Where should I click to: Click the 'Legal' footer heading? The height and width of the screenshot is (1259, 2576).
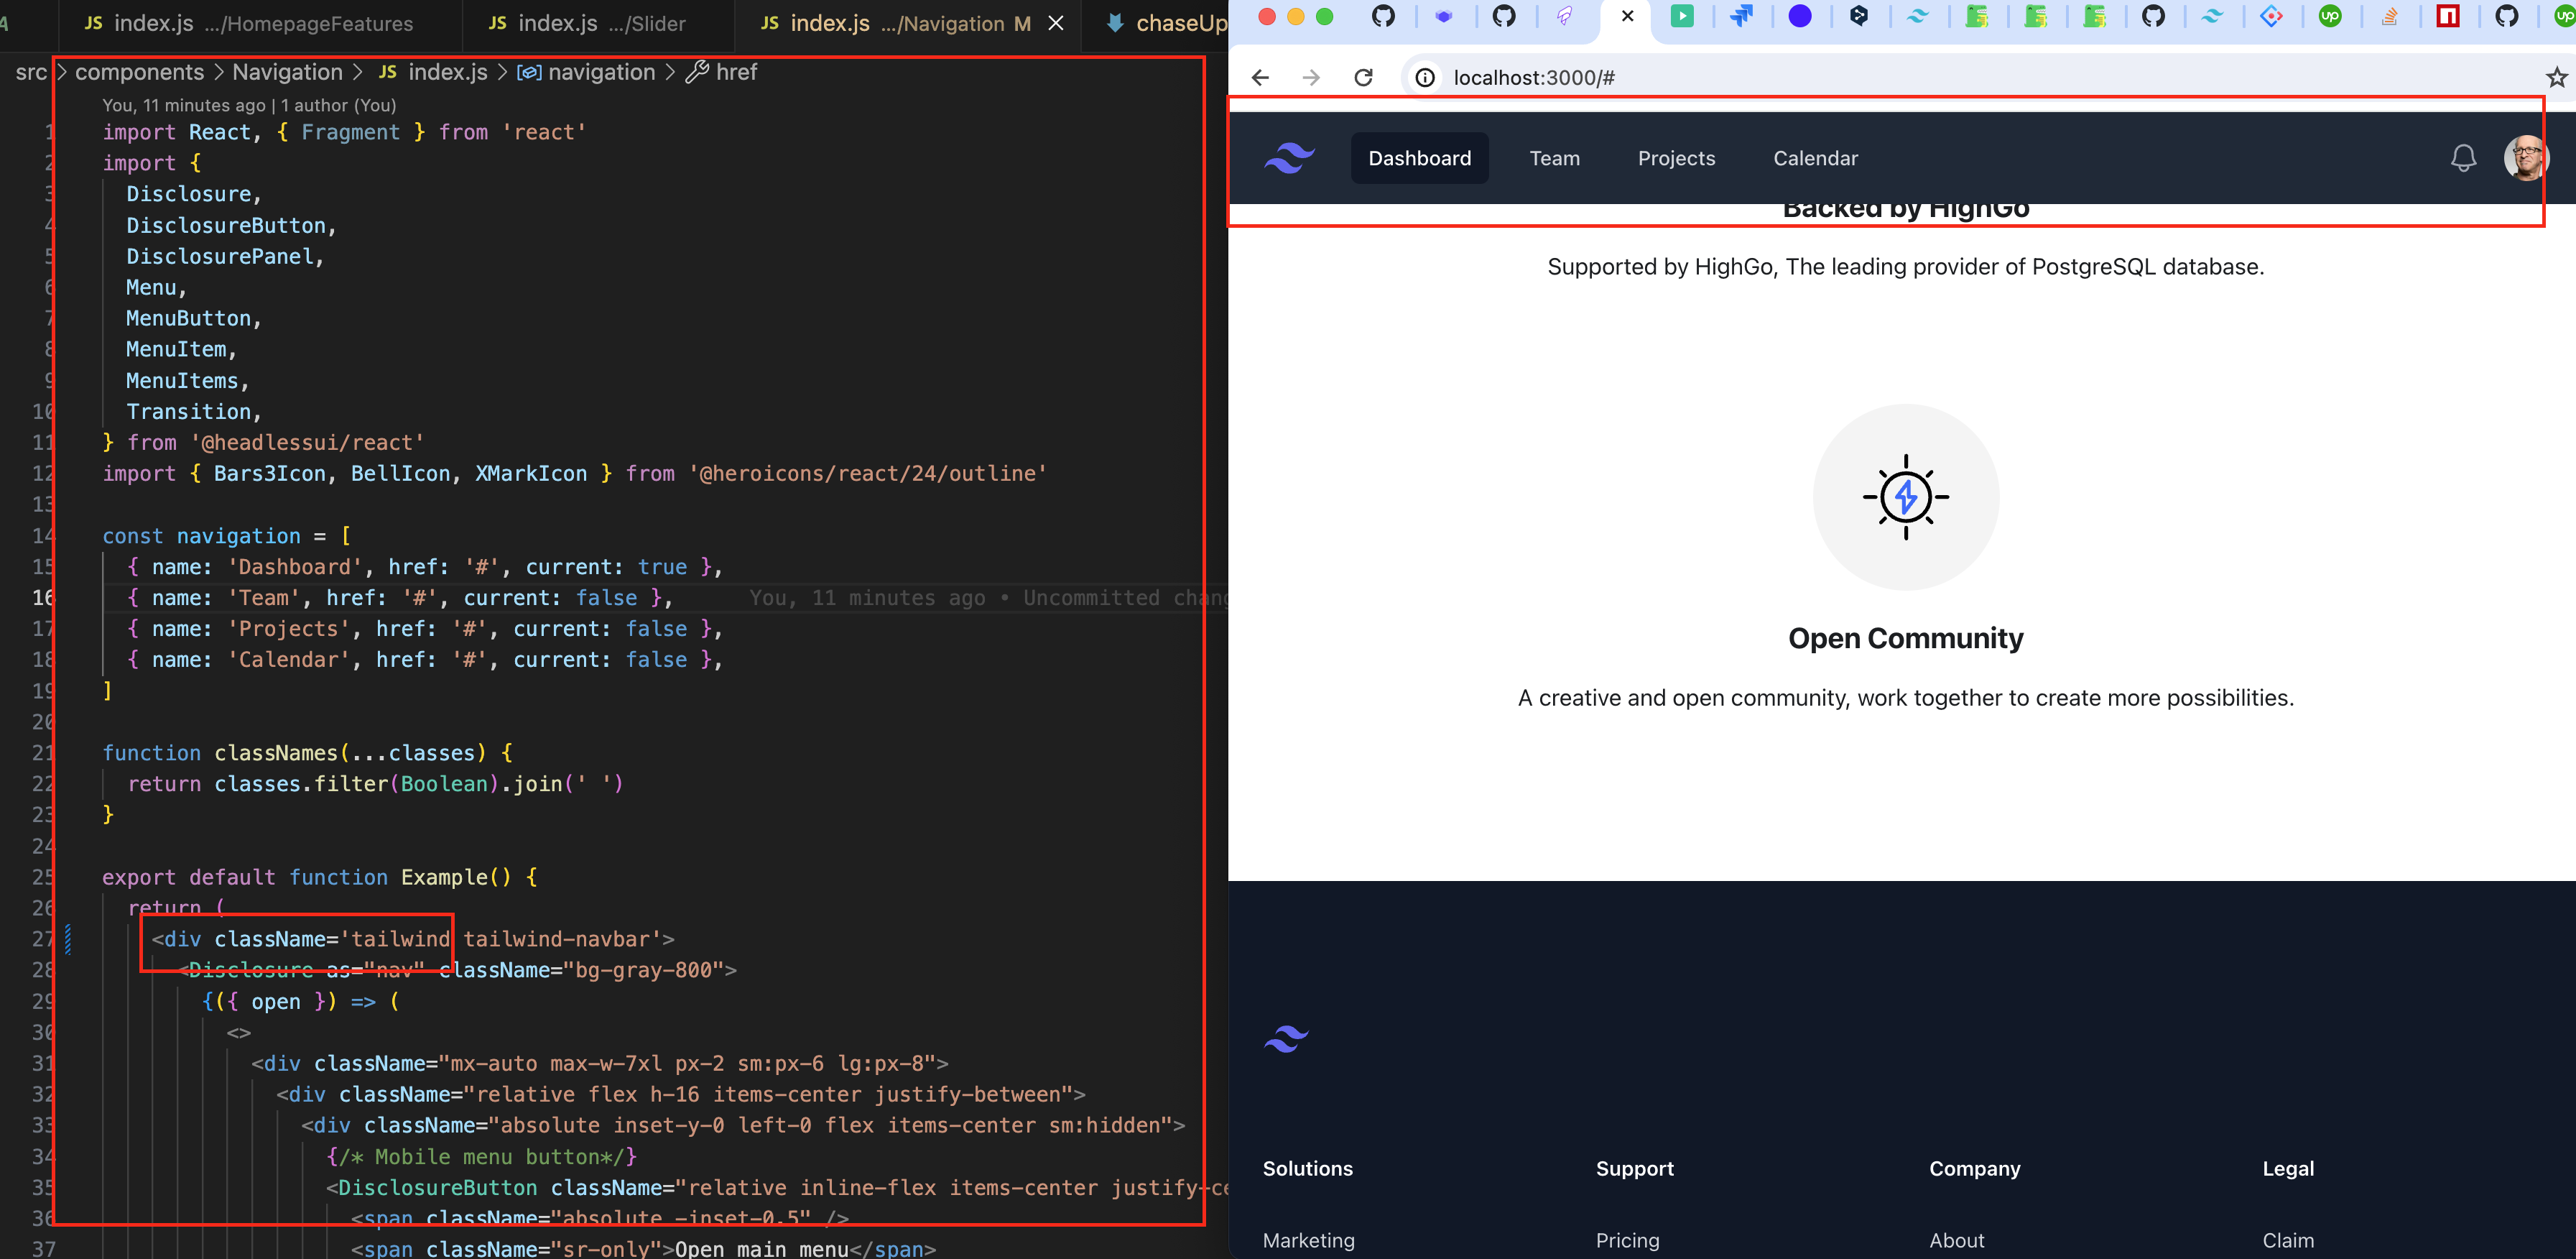2288,1168
